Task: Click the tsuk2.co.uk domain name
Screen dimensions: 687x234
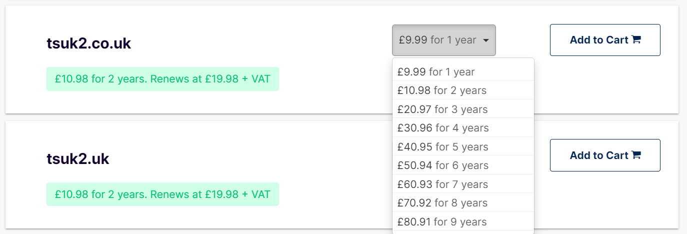Action: pyautogui.click(x=89, y=43)
